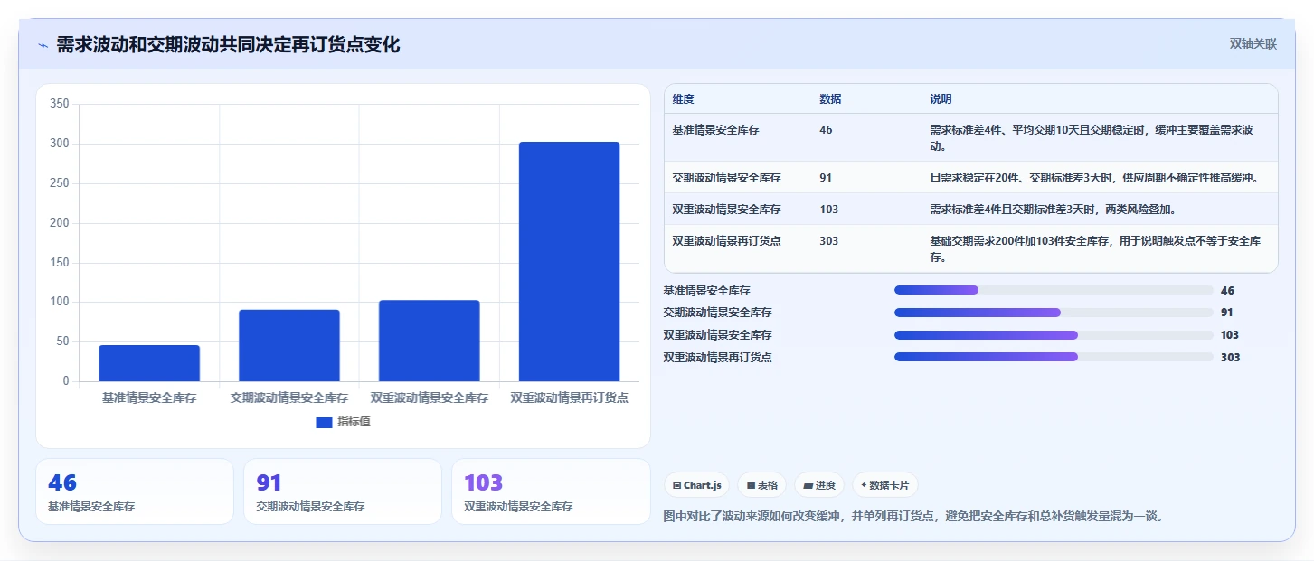Image resolution: width=1314 pixels, height=561 pixels.
Task: Click description starting 基础交期需求200件
Action: [x=1095, y=248]
